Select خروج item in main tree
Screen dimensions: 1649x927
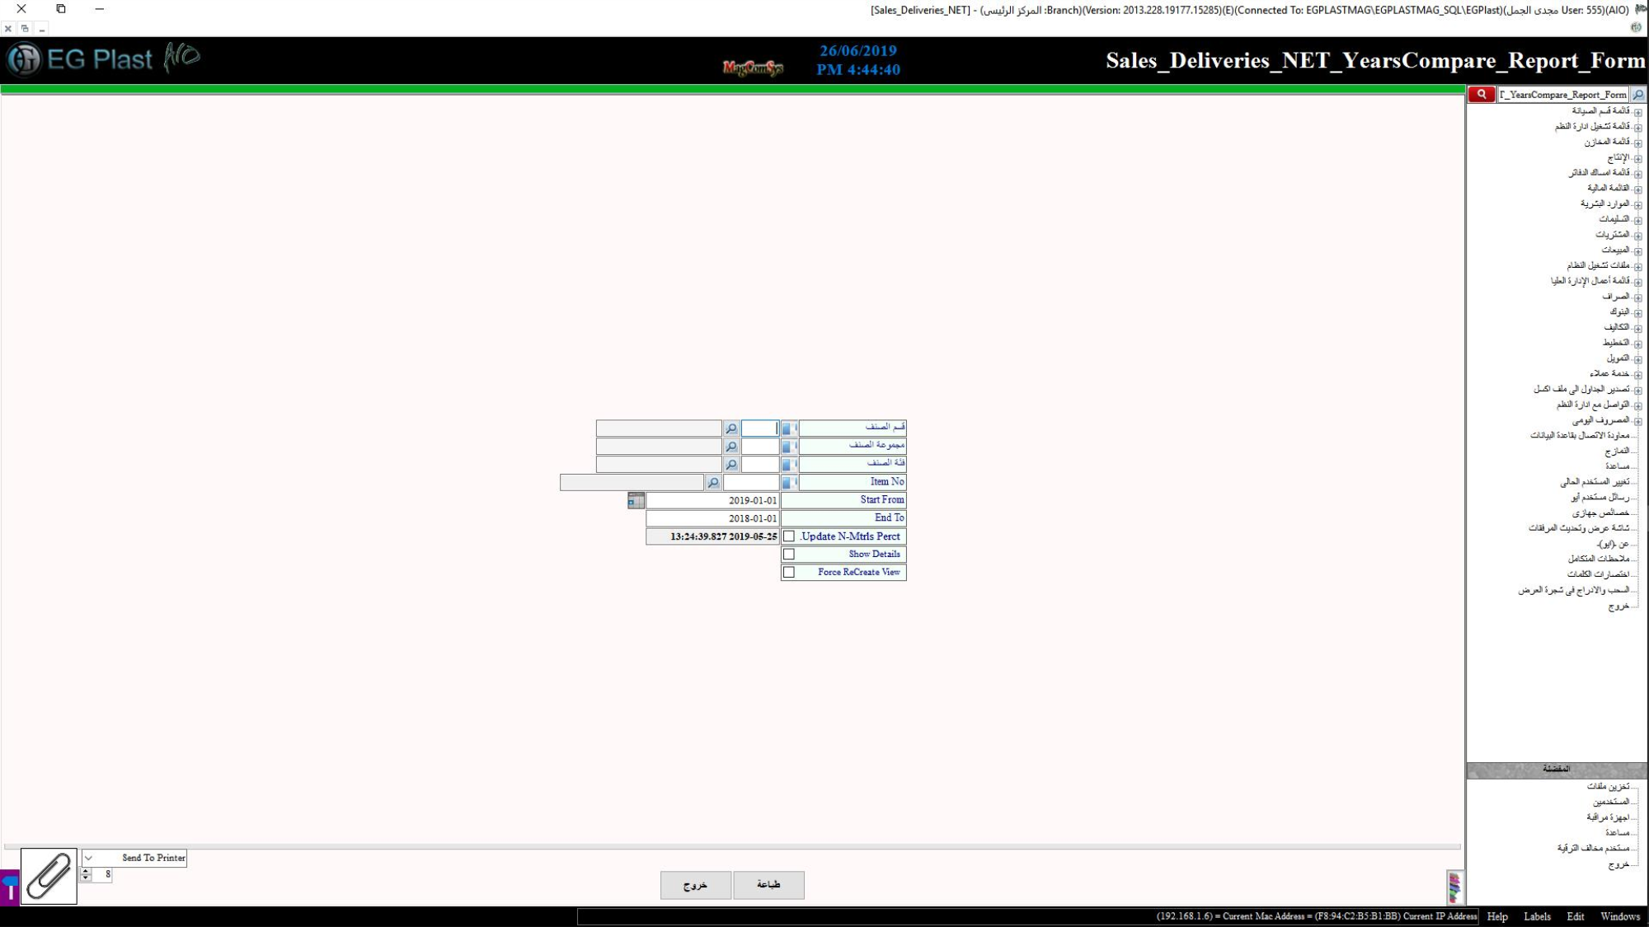(1619, 606)
